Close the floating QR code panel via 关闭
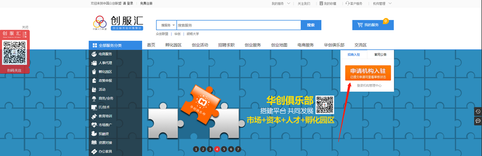482x156 pixels. pyautogui.click(x=25, y=27)
